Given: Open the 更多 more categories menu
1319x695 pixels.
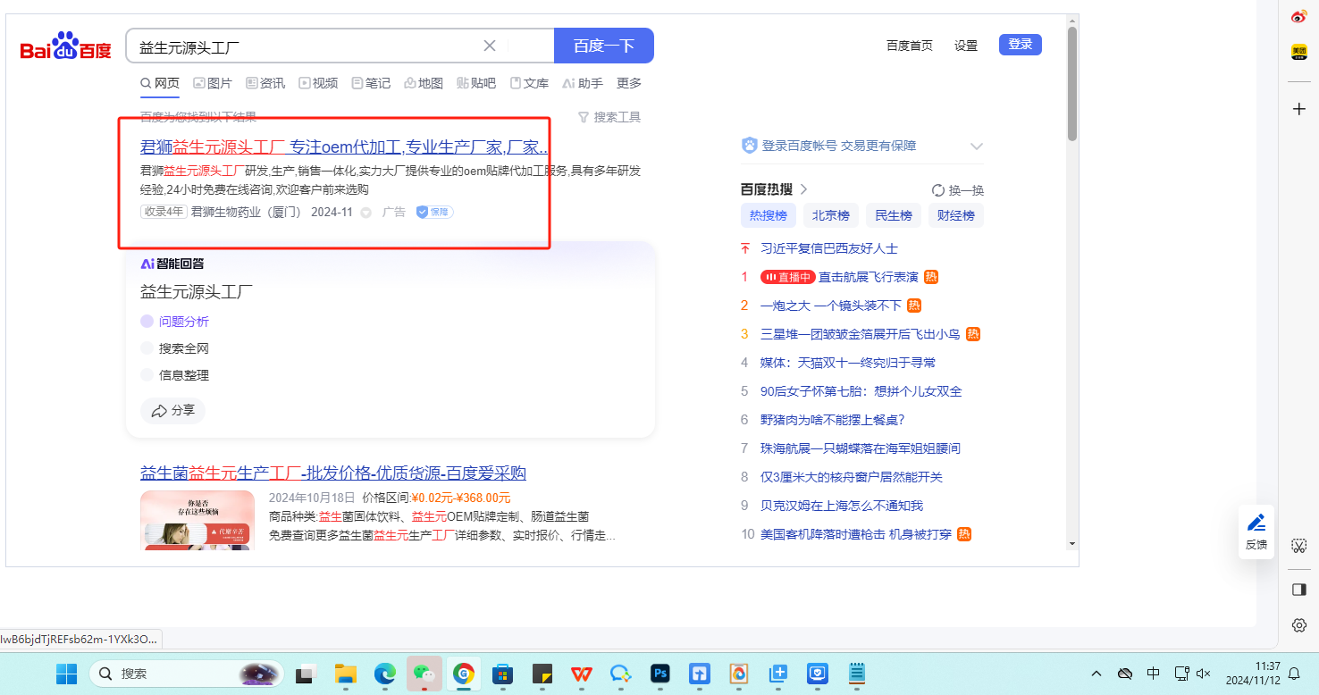Looking at the screenshot, I should pos(629,83).
